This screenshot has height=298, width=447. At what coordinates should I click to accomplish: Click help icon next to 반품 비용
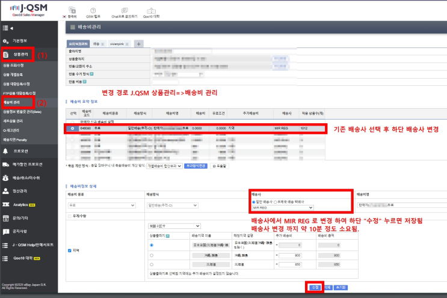85,82
